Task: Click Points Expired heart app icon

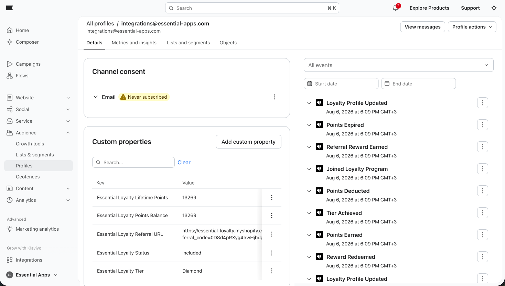Action: pos(319,125)
